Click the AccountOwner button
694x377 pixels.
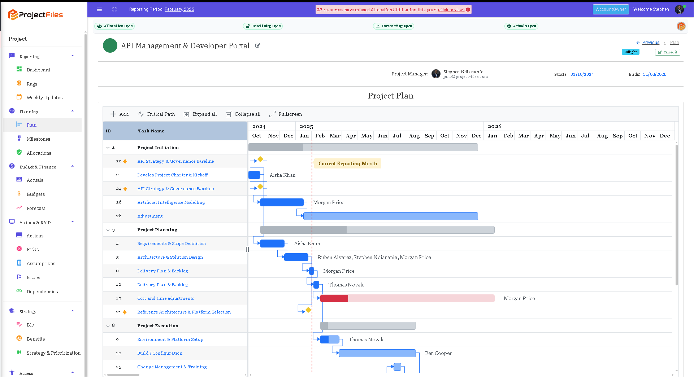coord(611,9)
